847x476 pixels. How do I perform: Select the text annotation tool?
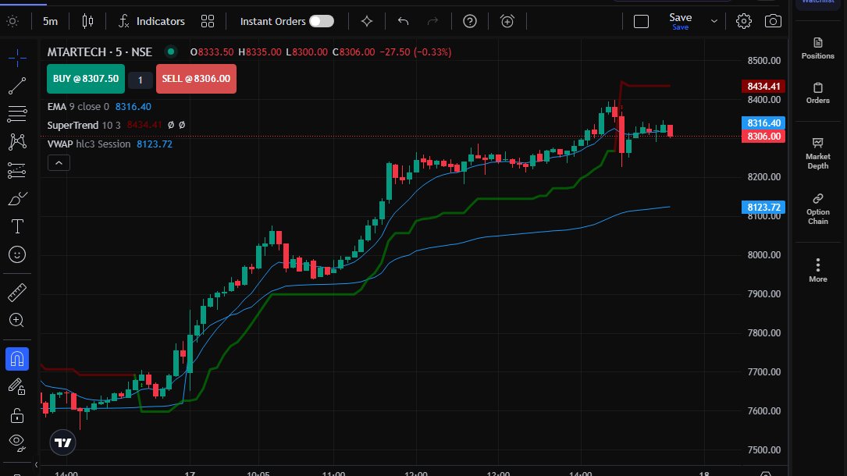pos(17,226)
